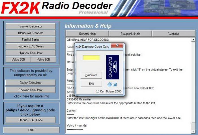
Task: Click the help text scroll down arrow
Action: [193, 132]
